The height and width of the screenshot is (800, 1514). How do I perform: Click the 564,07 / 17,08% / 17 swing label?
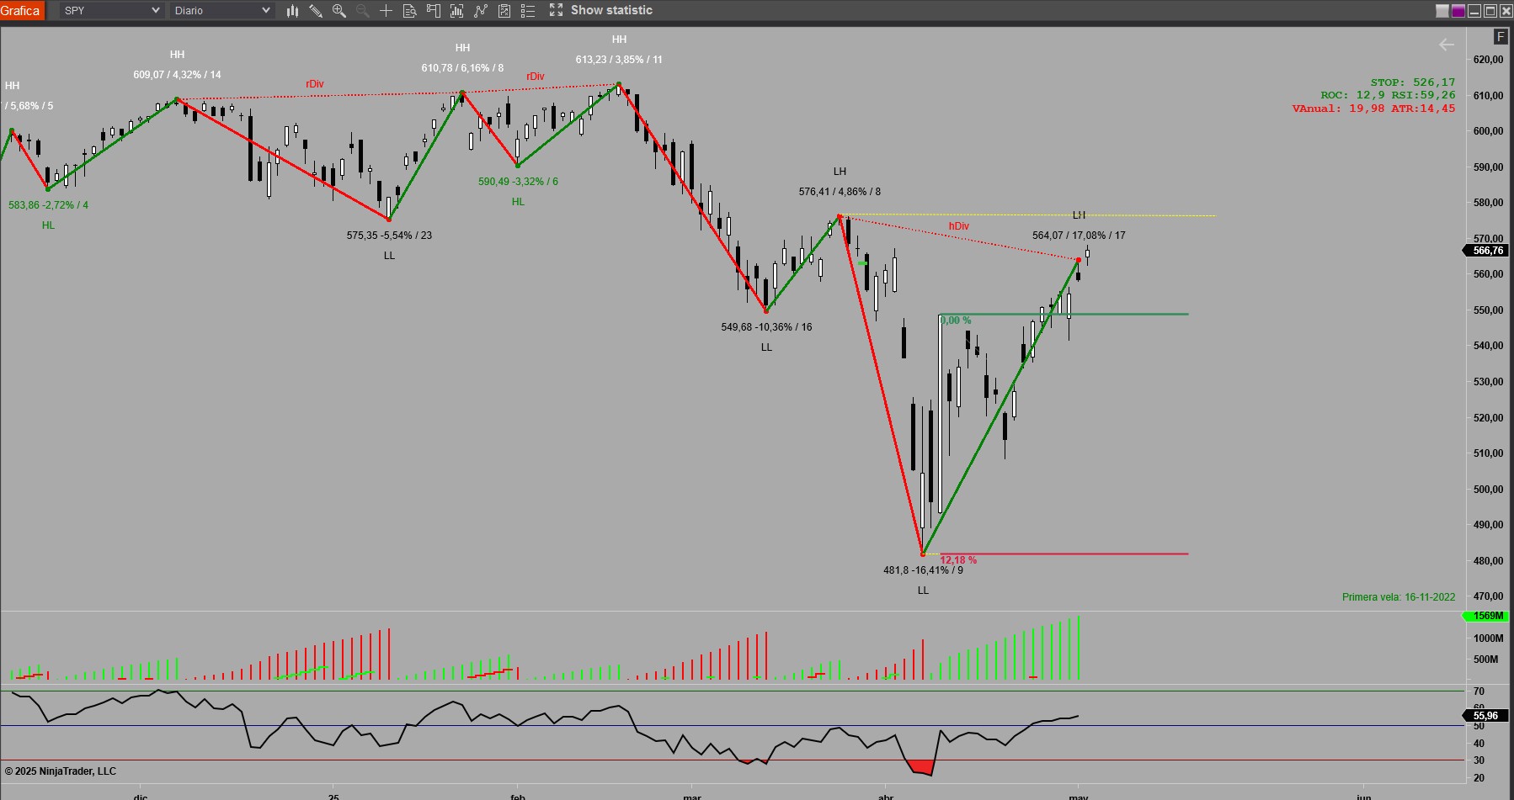[x=1079, y=236]
